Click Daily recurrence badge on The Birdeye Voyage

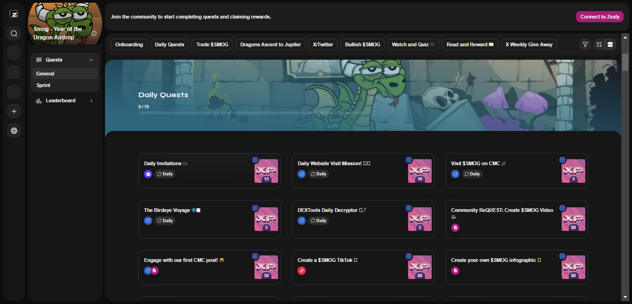coord(165,221)
